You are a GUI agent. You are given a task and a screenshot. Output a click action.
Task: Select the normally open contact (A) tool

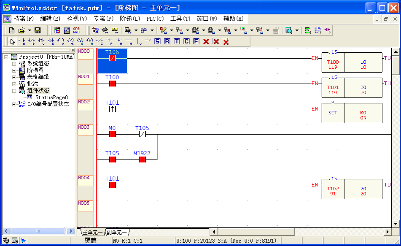[x=22, y=41]
